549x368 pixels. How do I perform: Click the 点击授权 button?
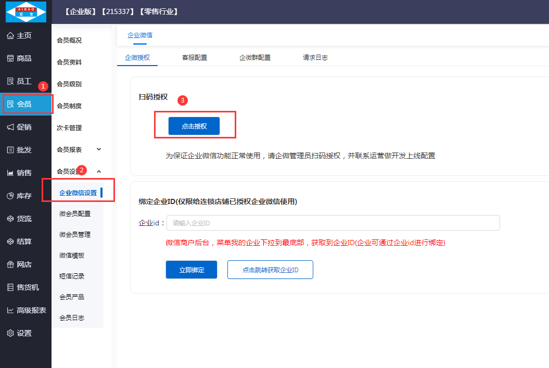tap(194, 126)
